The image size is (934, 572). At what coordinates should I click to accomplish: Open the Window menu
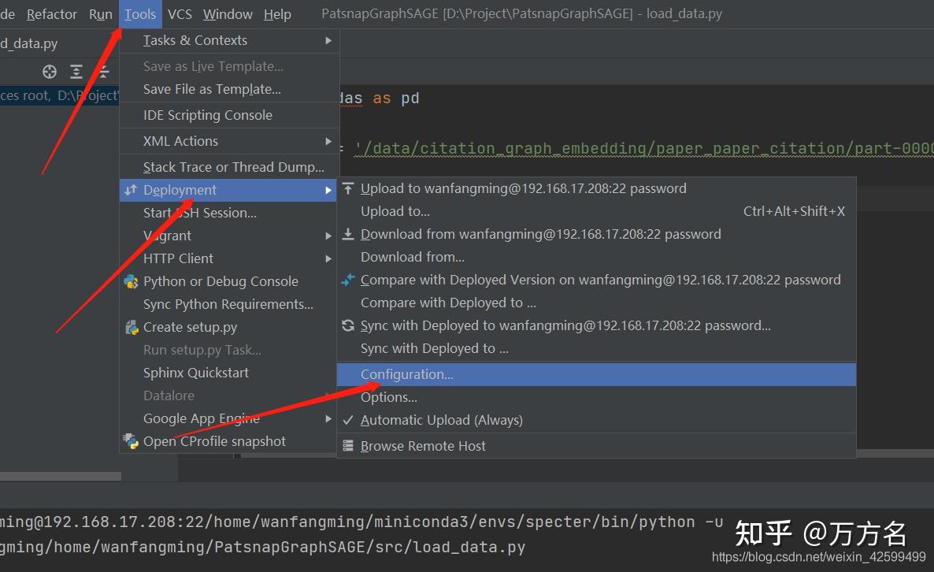228,13
